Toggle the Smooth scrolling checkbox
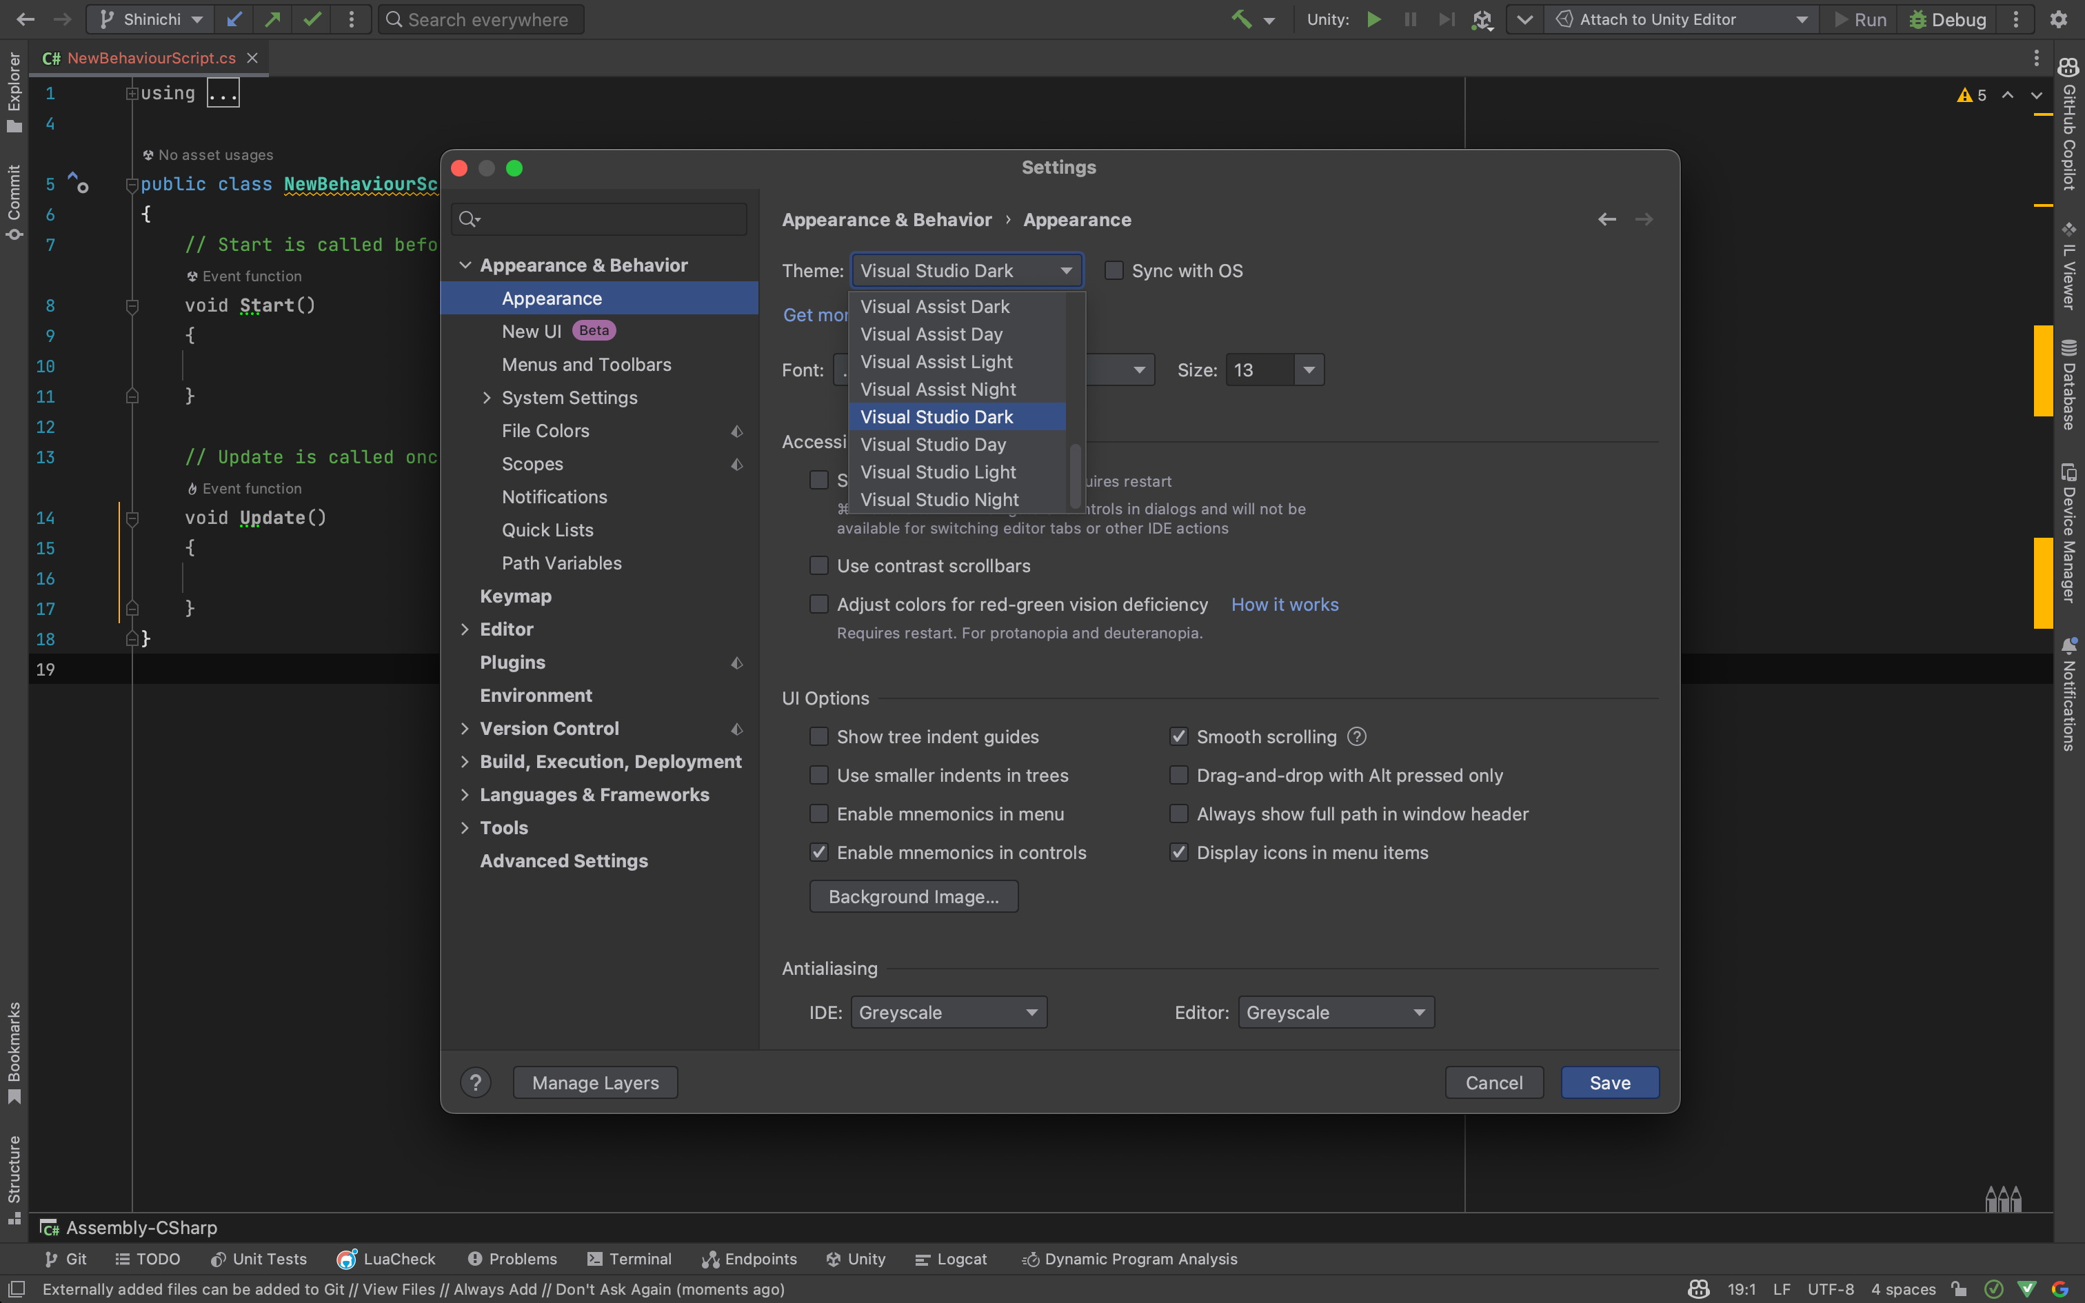 [1180, 736]
